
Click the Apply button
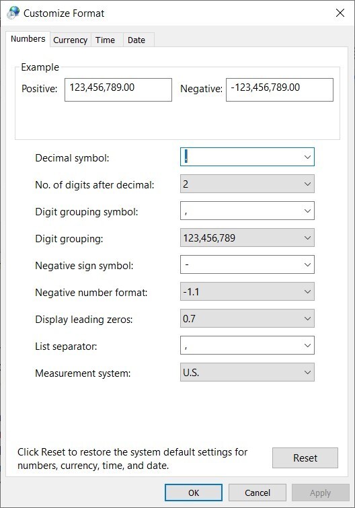pos(320,493)
